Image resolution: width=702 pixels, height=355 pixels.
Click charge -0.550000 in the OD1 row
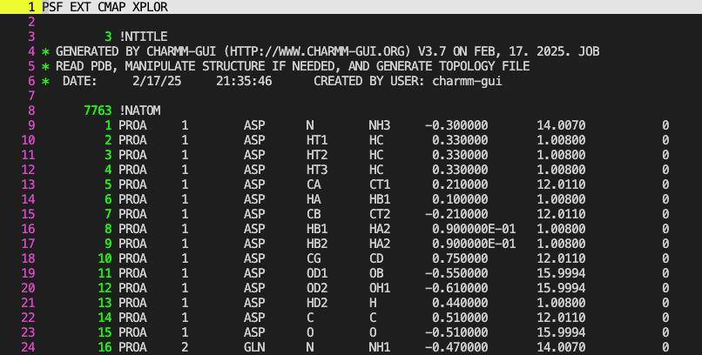456,272
